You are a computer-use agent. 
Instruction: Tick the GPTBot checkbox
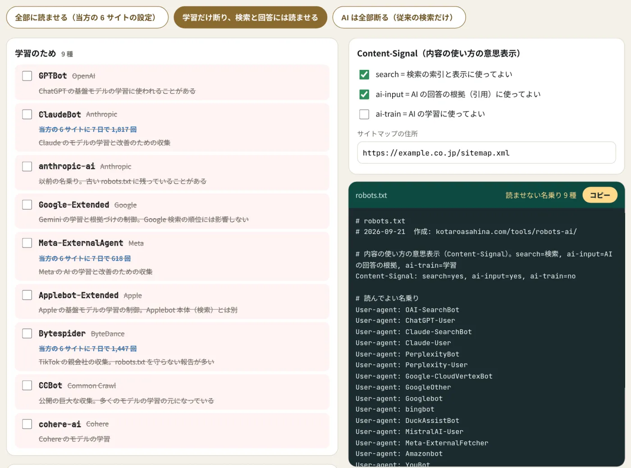(27, 76)
